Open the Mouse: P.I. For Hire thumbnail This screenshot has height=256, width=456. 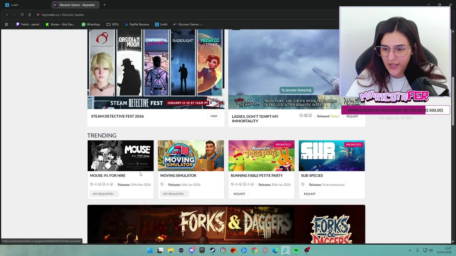click(120, 156)
